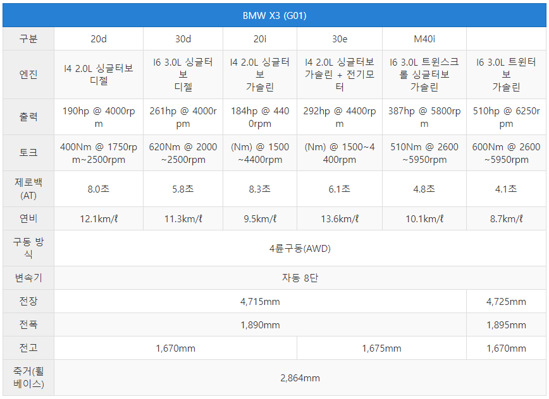Click the BMW X3 (G01) table title
The height and width of the screenshot is (399, 549).
click(274, 15)
